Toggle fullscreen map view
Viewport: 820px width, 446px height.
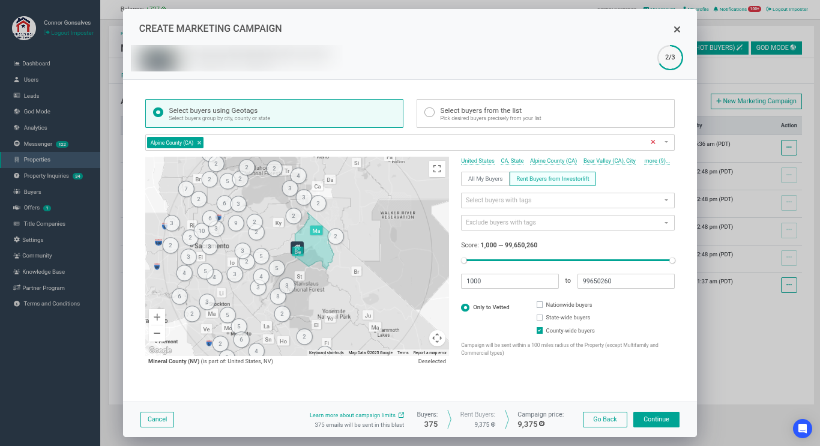(x=437, y=169)
